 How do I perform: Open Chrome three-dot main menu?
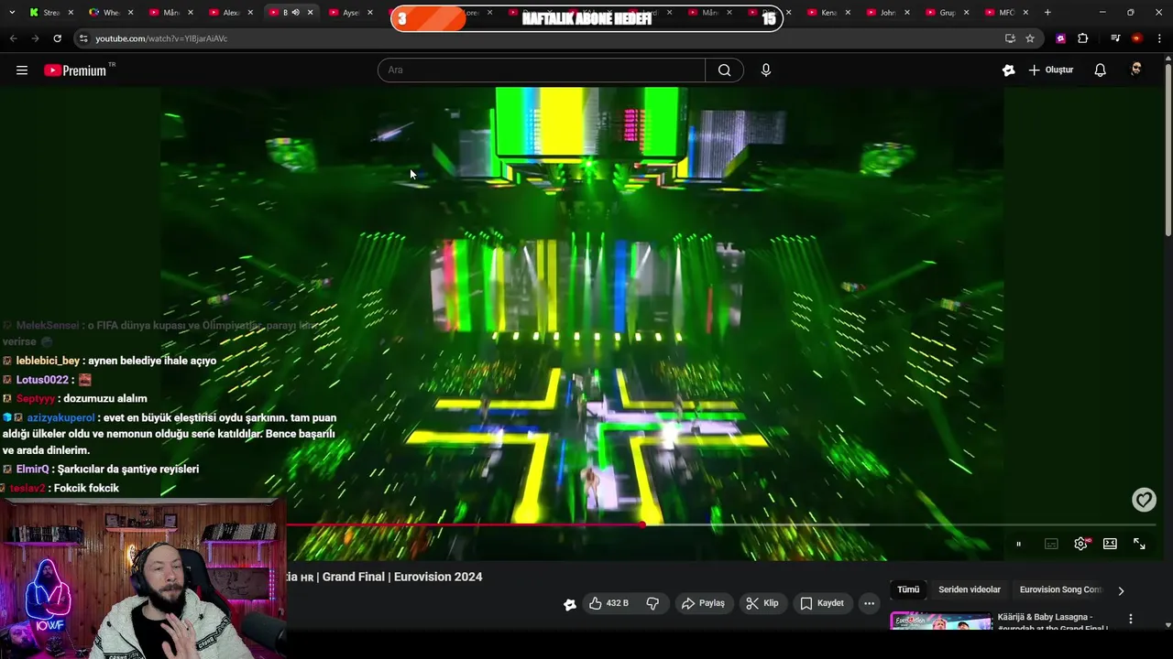[1160, 38]
